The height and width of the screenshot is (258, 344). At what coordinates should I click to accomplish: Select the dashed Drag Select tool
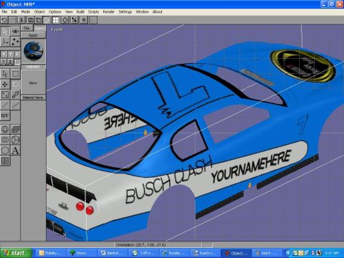[15, 74]
